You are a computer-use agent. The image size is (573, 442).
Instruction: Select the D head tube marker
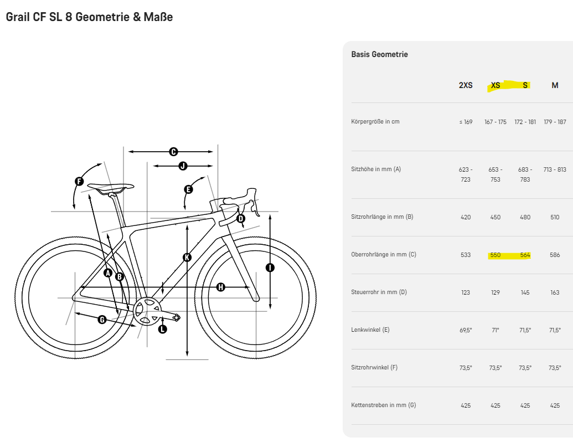coord(240,218)
